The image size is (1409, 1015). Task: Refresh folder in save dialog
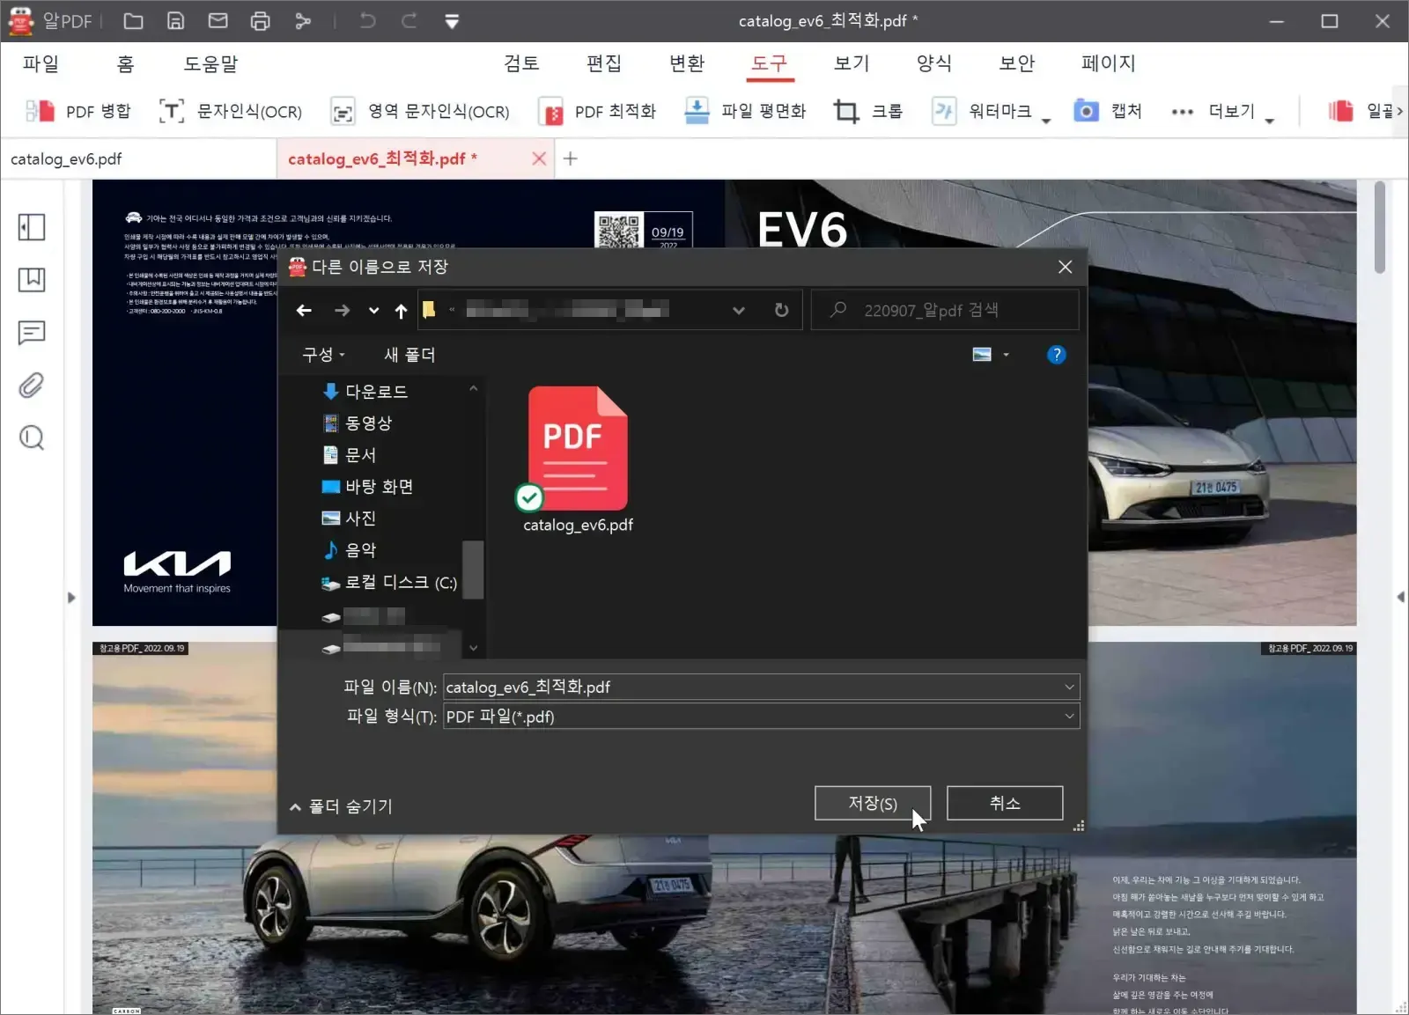pos(781,310)
